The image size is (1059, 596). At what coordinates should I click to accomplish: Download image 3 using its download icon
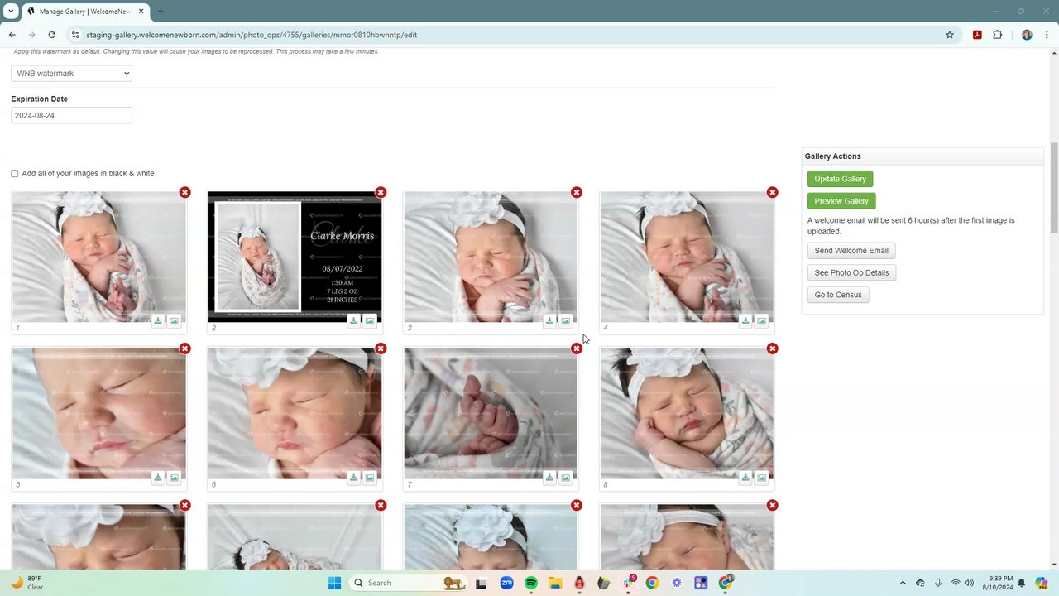click(x=550, y=320)
